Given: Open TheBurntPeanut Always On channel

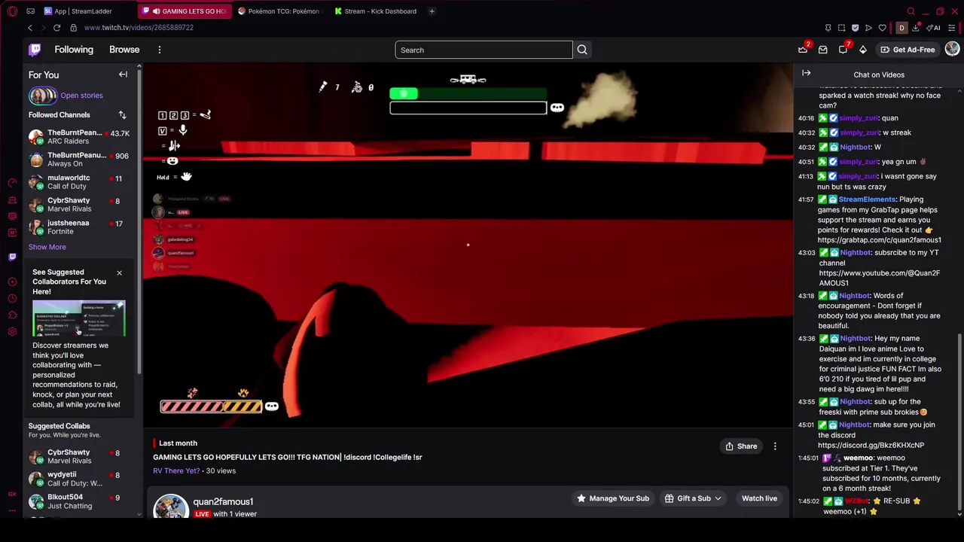Looking at the screenshot, I should pyautogui.click(x=79, y=160).
